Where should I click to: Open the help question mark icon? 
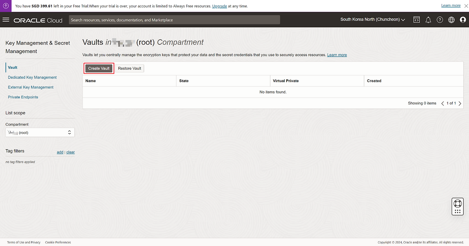440,20
